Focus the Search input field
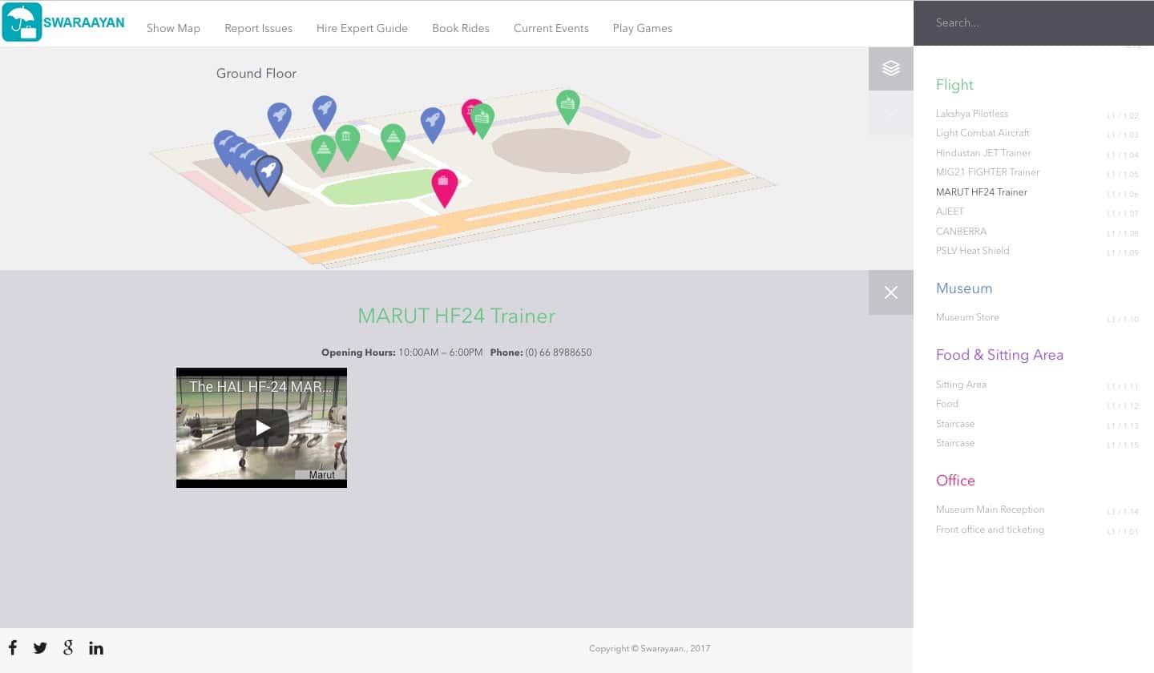Viewport: 1154px width, 673px height. (1034, 22)
